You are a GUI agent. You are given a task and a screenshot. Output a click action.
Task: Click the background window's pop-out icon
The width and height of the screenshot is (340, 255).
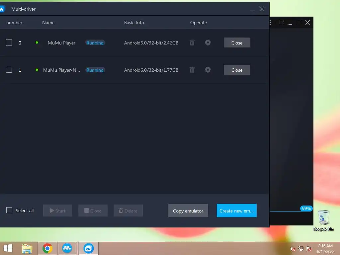coord(282,22)
